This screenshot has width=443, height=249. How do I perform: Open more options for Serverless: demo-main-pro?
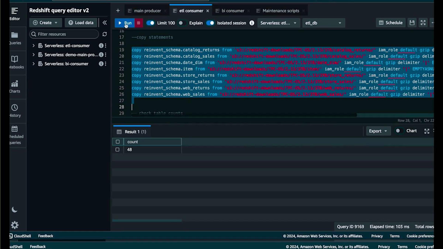coord(106,55)
